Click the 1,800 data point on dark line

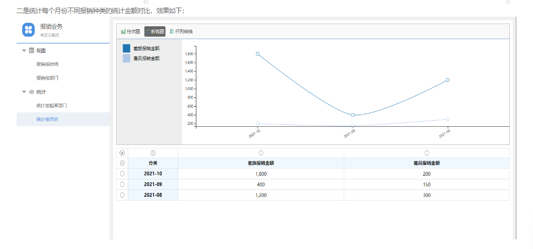[257, 54]
